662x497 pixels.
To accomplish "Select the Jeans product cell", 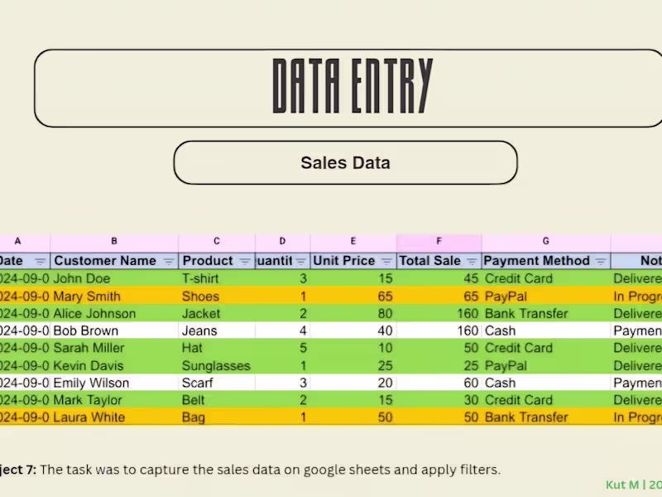I will (x=199, y=331).
